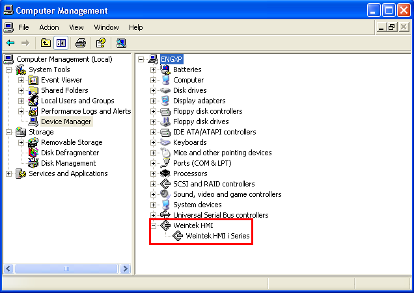The image size is (414, 293).
Task: Click the Weintek HMI category icon
Action: (165, 225)
